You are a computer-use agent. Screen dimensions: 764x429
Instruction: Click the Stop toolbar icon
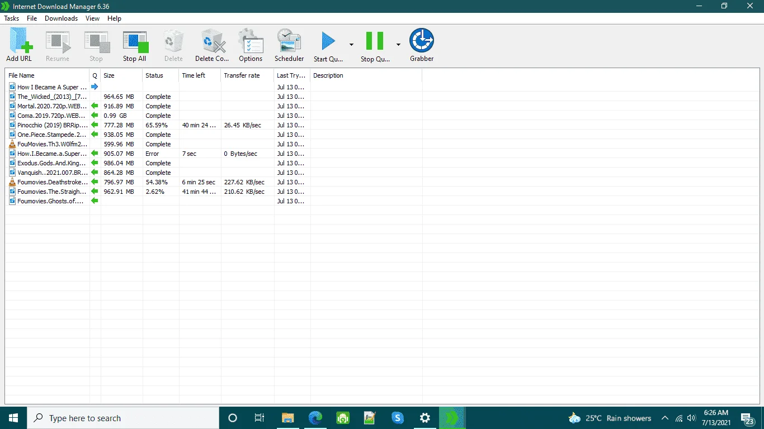click(x=96, y=42)
